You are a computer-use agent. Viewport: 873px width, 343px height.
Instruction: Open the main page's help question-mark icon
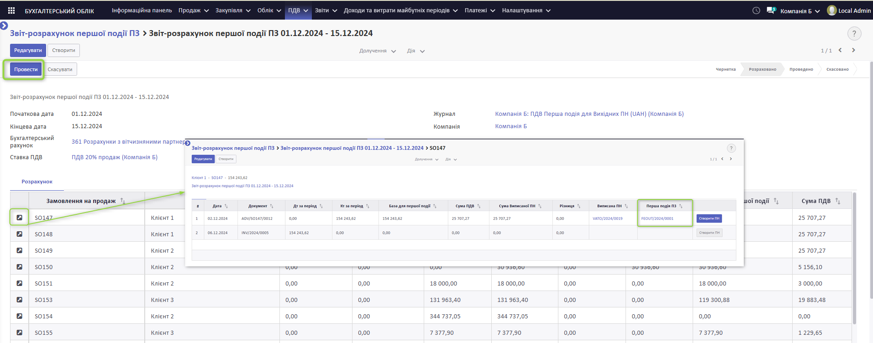854,33
